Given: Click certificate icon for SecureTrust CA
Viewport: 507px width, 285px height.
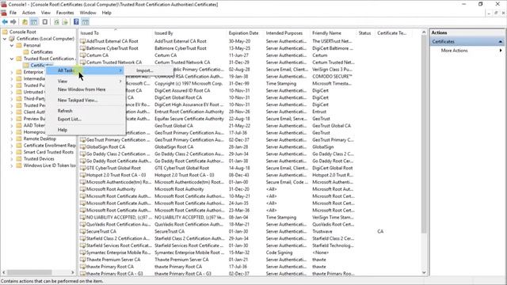Looking at the screenshot, I should (x=82, y=231).
